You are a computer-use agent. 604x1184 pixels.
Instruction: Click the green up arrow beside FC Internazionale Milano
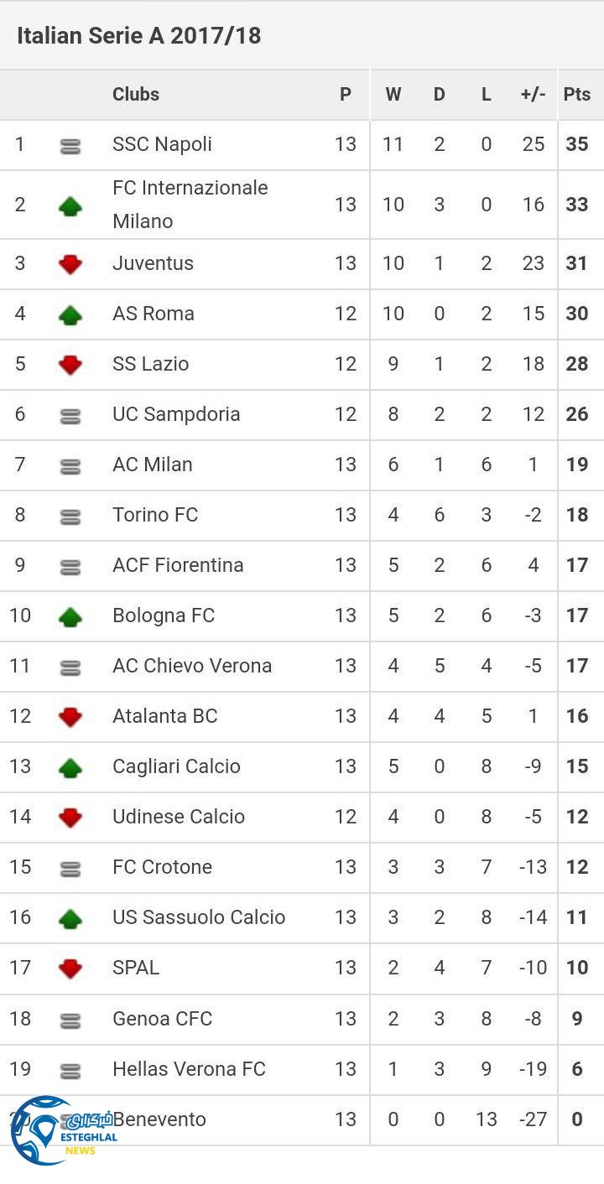tap(70, 205)
